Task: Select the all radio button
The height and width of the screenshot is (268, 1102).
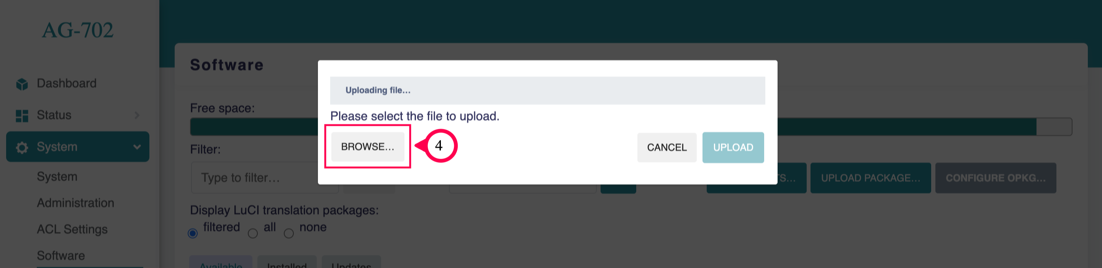Action: point(253,234)
